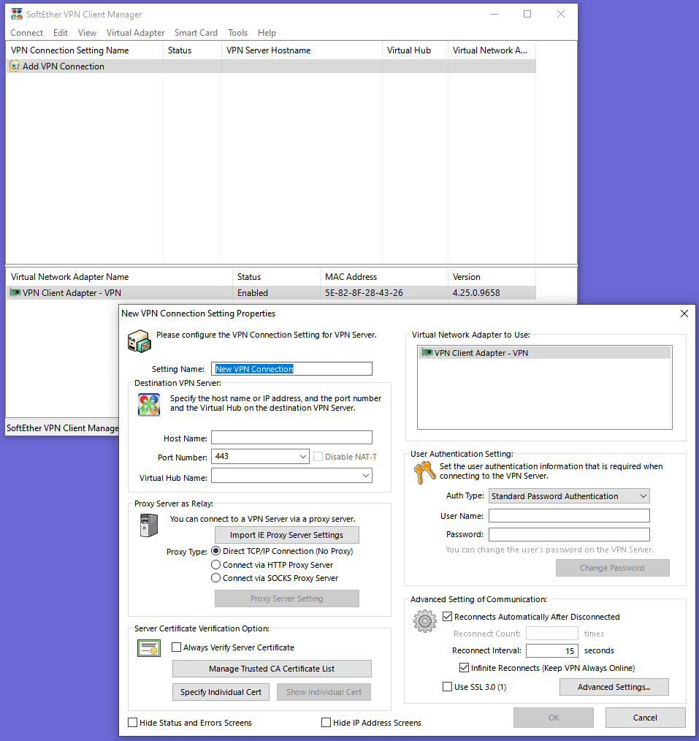Open the Virtual Adapter menu

[x=135, y=33]
